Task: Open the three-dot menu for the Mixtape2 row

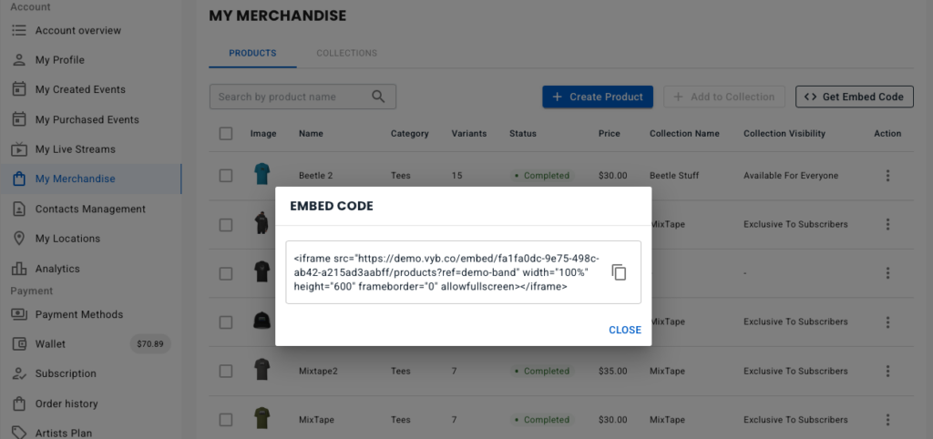Action: (x=887, y=372)
